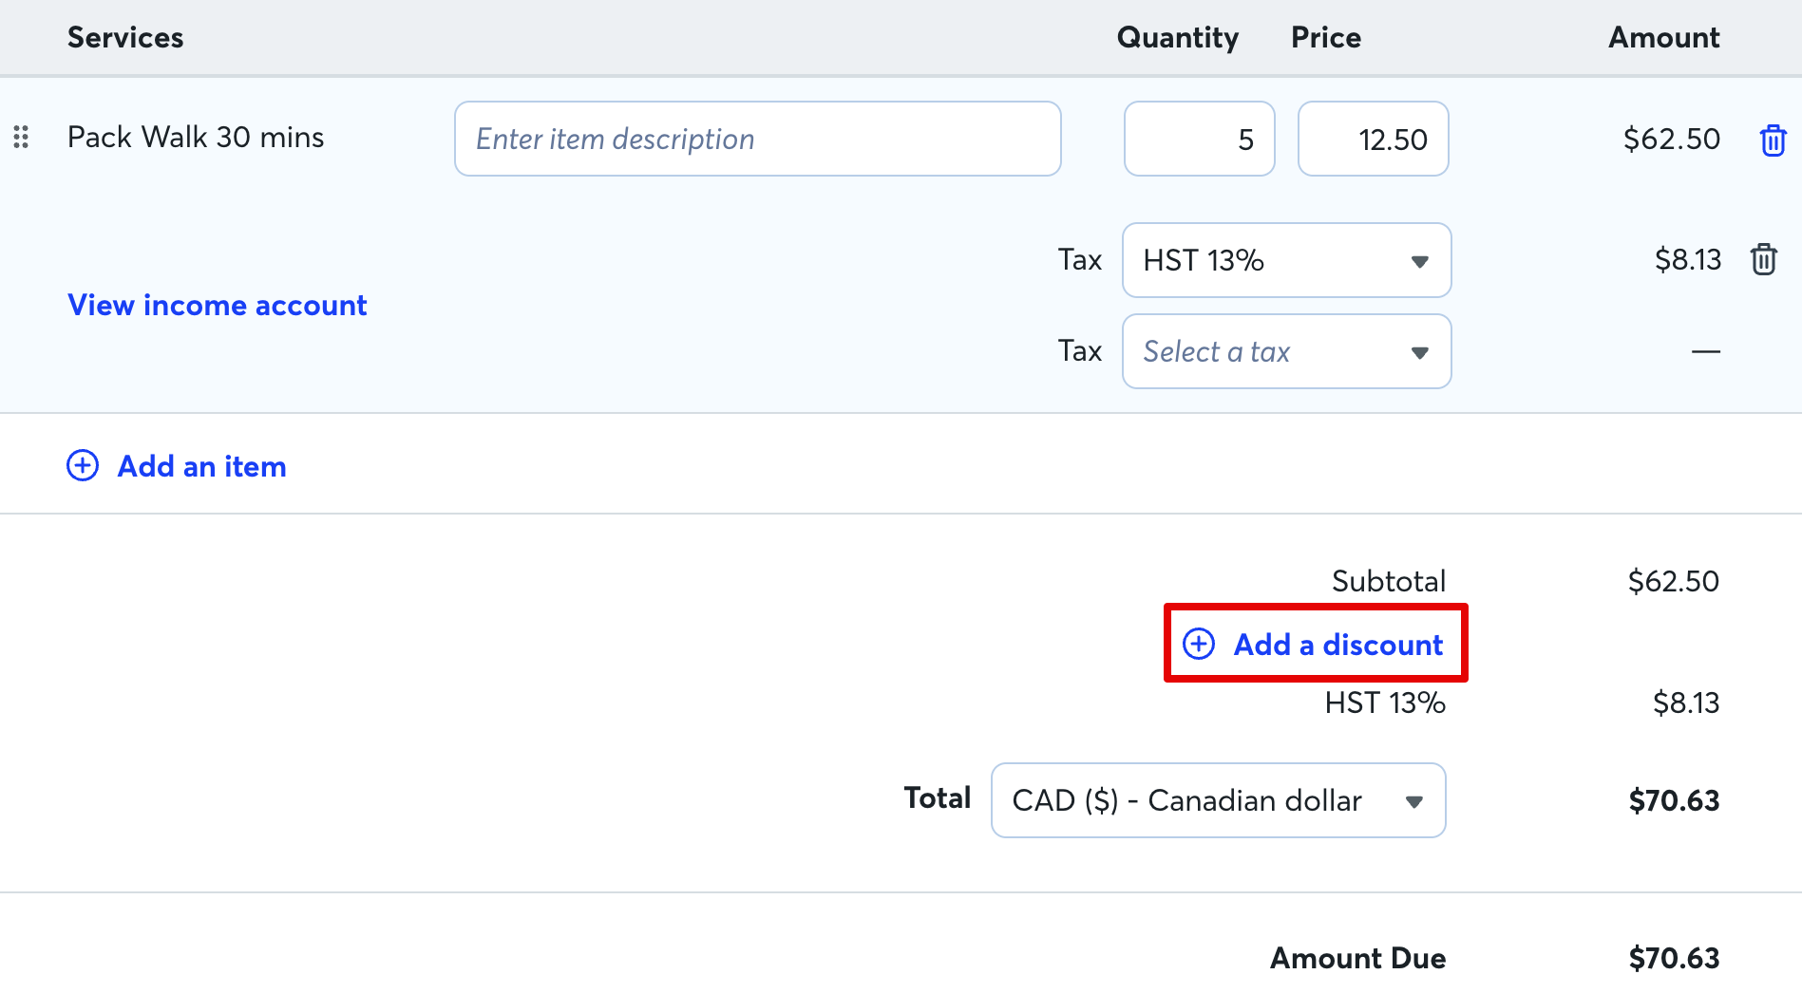The width and height of the screenshot is (1802, 993).
Task: Click the chevron on the Canadian dollar selector
Action: click(x=1414, y=800)
